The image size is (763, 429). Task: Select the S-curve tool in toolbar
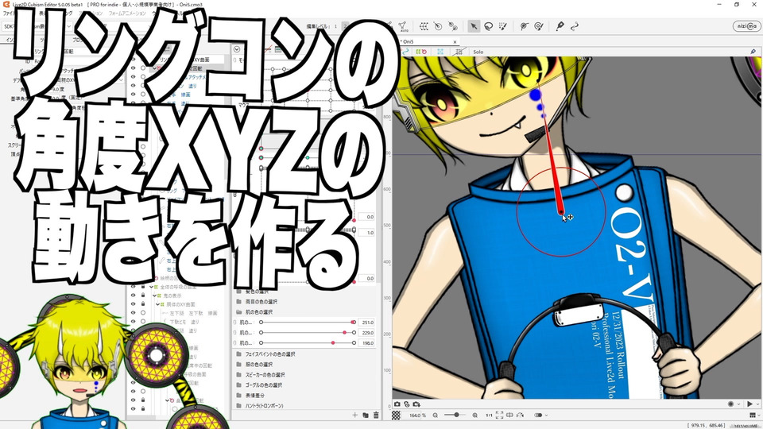575,26
